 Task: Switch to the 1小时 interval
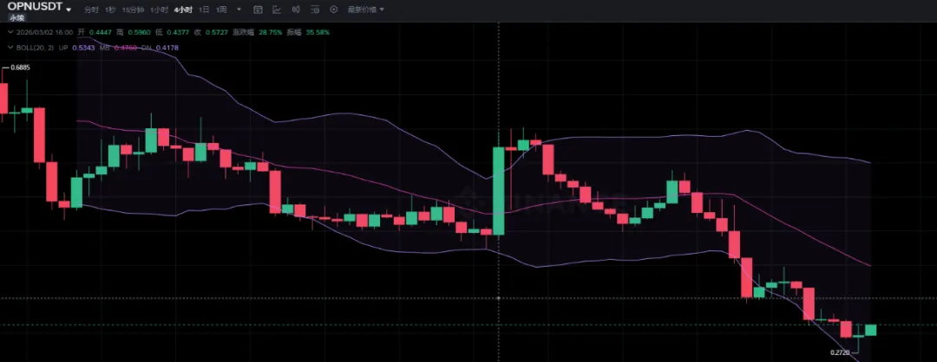click(159, 10)
